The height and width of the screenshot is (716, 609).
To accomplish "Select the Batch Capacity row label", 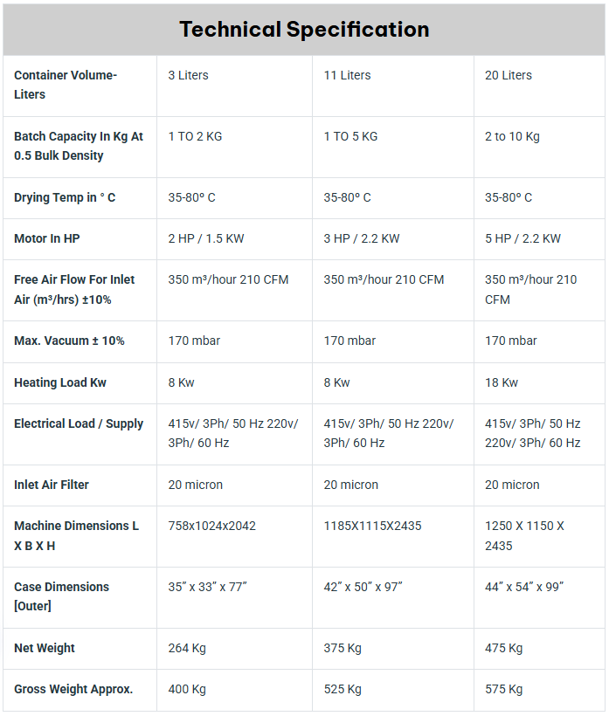I will click(79, 146).
